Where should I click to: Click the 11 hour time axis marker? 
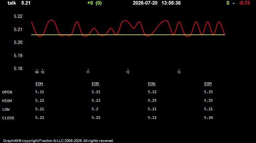88,72
